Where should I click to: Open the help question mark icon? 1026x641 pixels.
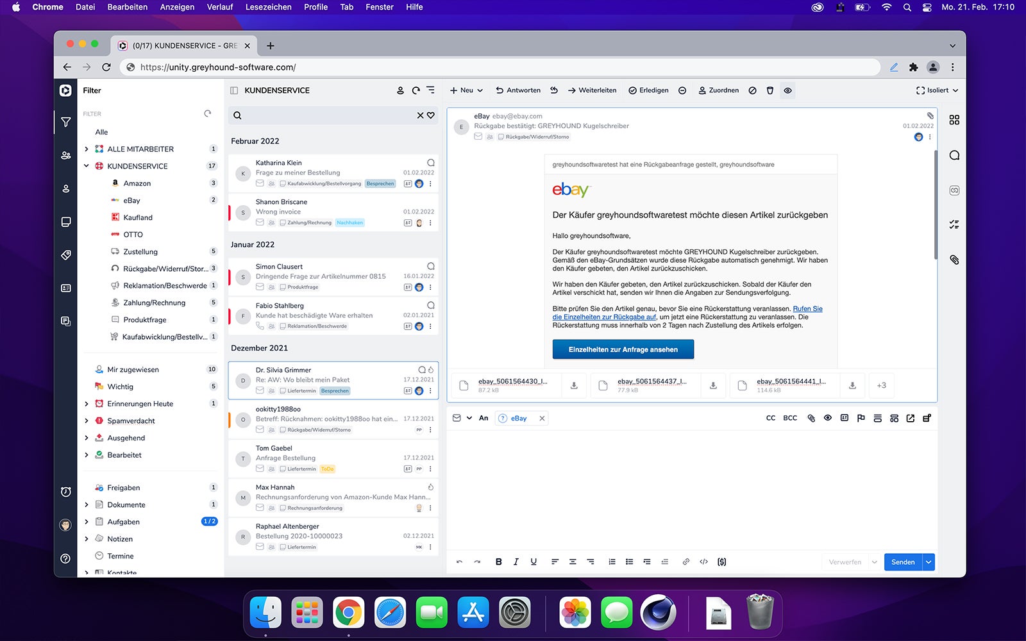65,558
